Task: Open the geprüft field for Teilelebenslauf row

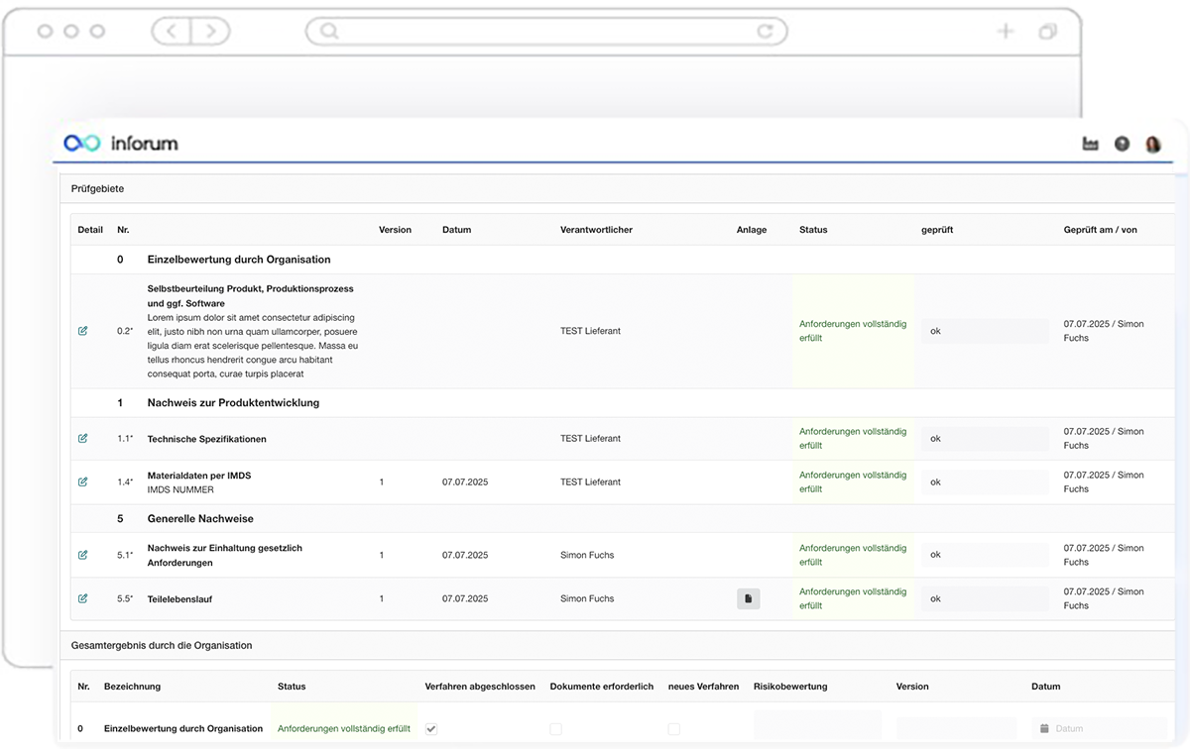Action: [984, 598]
